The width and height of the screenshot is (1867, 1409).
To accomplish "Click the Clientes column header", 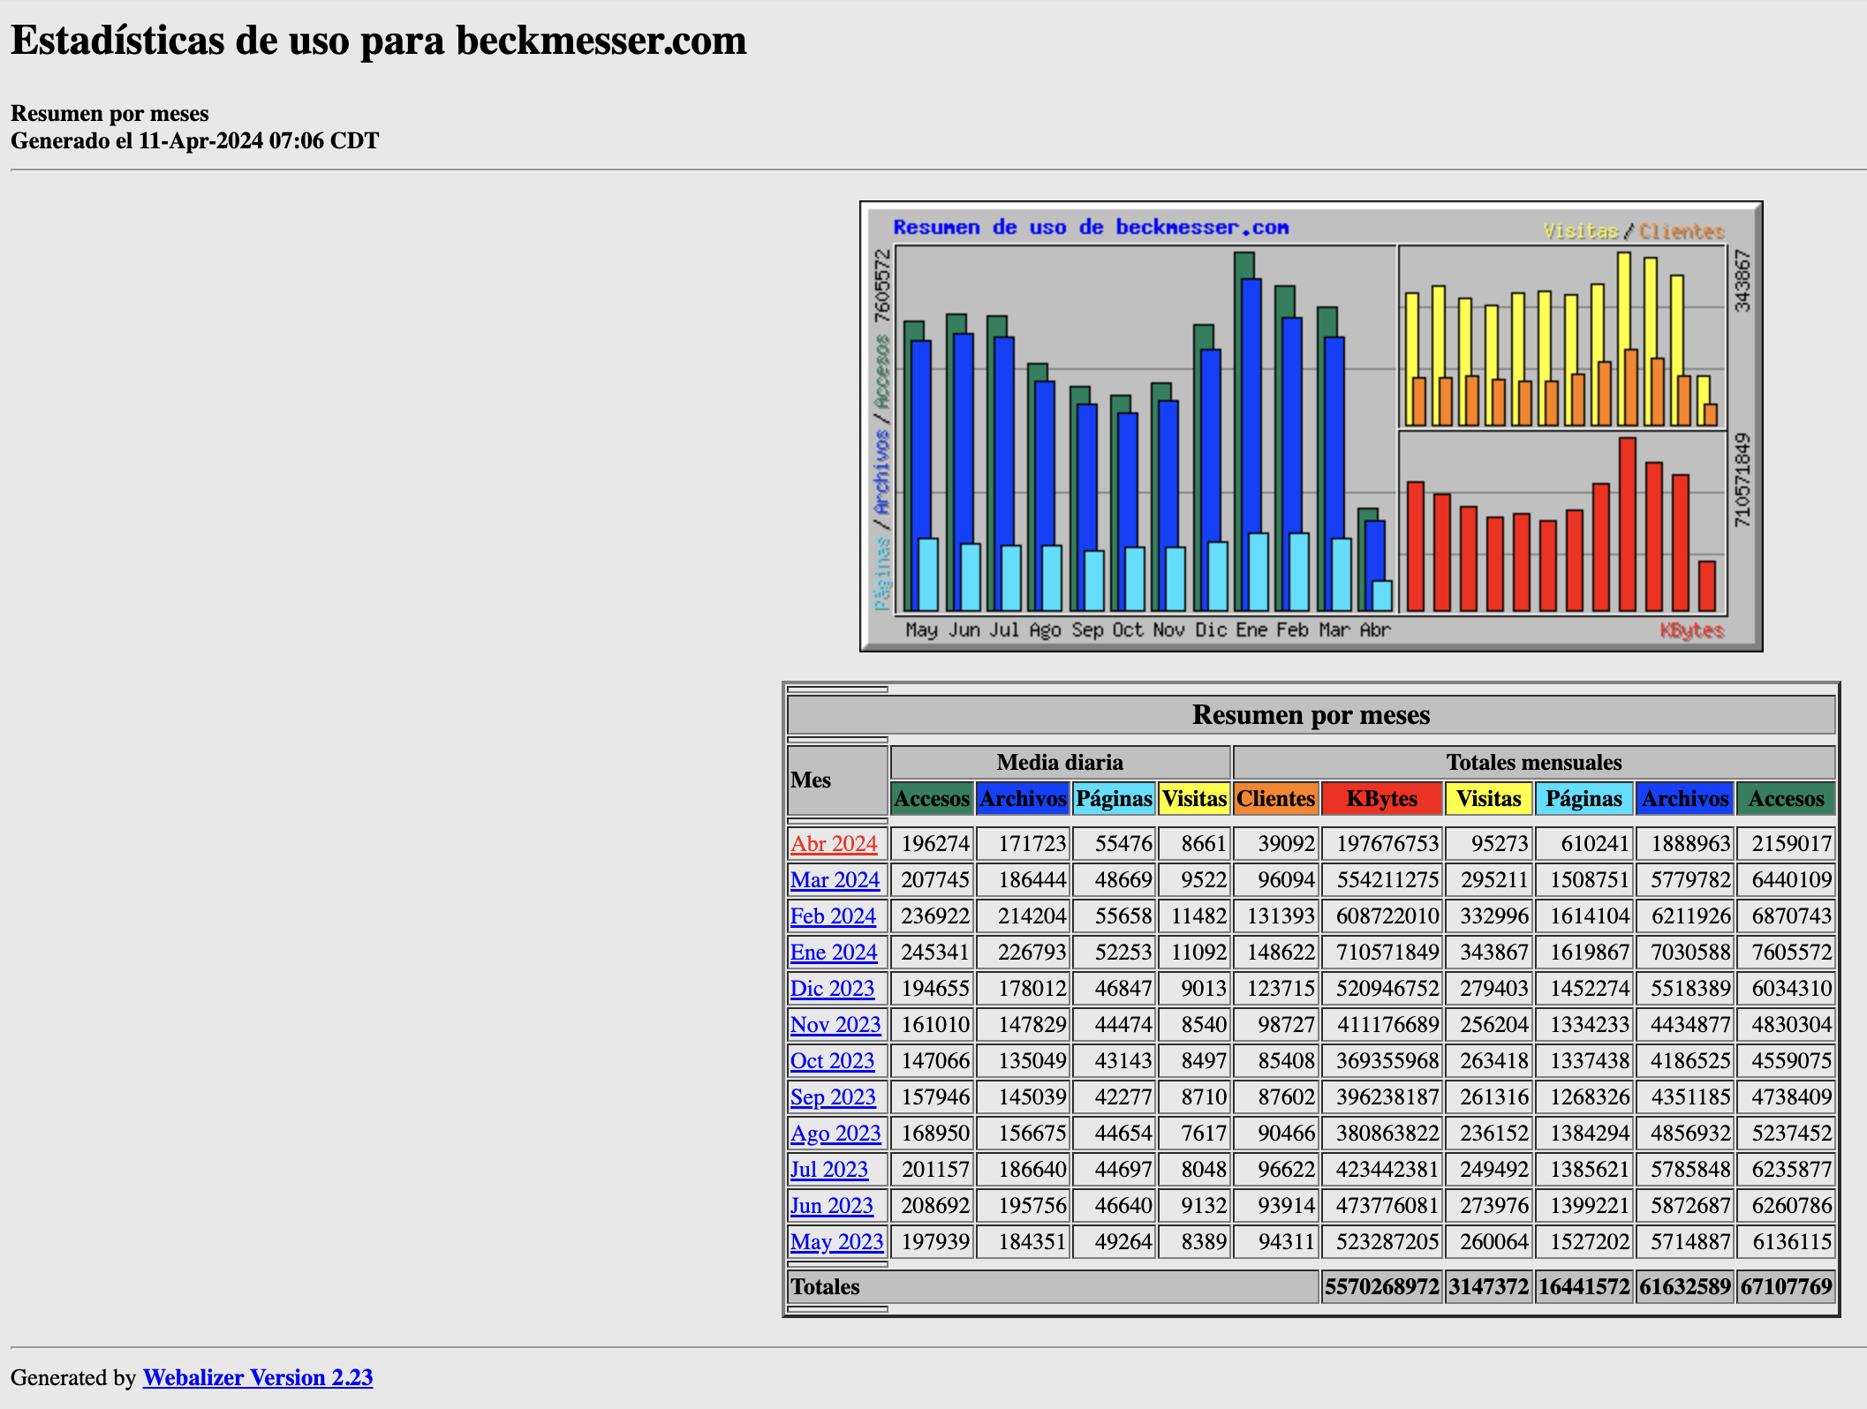I will click(1275, 799).
